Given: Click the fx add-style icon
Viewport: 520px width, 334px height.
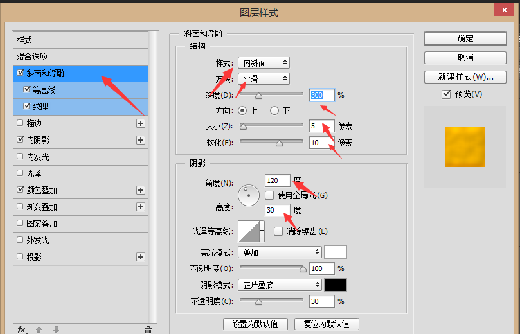Looking at the screenshot, I should coord(22,330).
